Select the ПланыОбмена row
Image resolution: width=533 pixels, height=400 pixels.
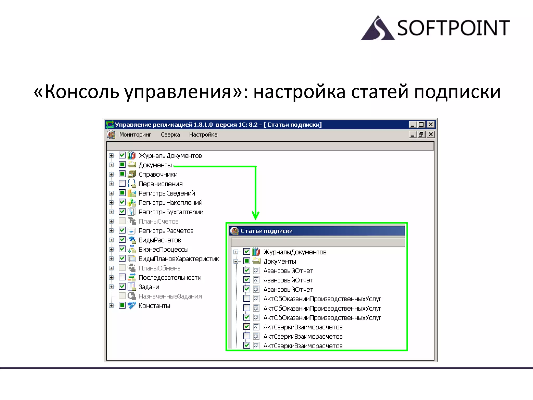[160, 268]
